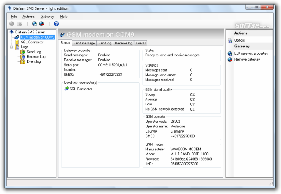Click the remove gateway red globe toolbar icon
Viewport: 281px width, 194px height.
pos(41,24)
